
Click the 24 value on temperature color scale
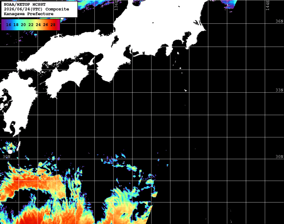[38, 24]
